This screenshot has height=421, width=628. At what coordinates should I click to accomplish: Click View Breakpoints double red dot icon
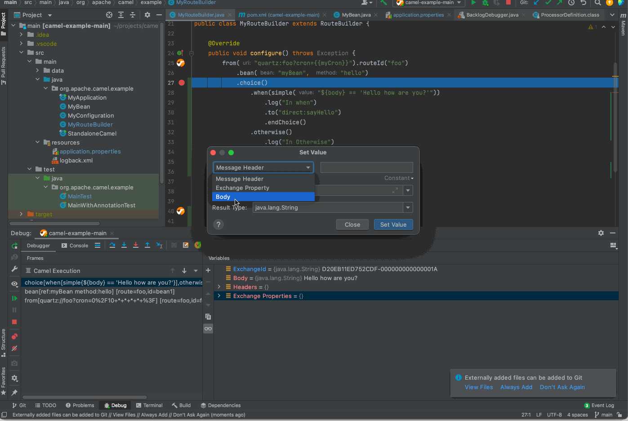click(x=14, y=336)
